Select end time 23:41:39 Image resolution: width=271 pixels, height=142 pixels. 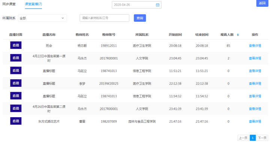click(x=202, y=109)
